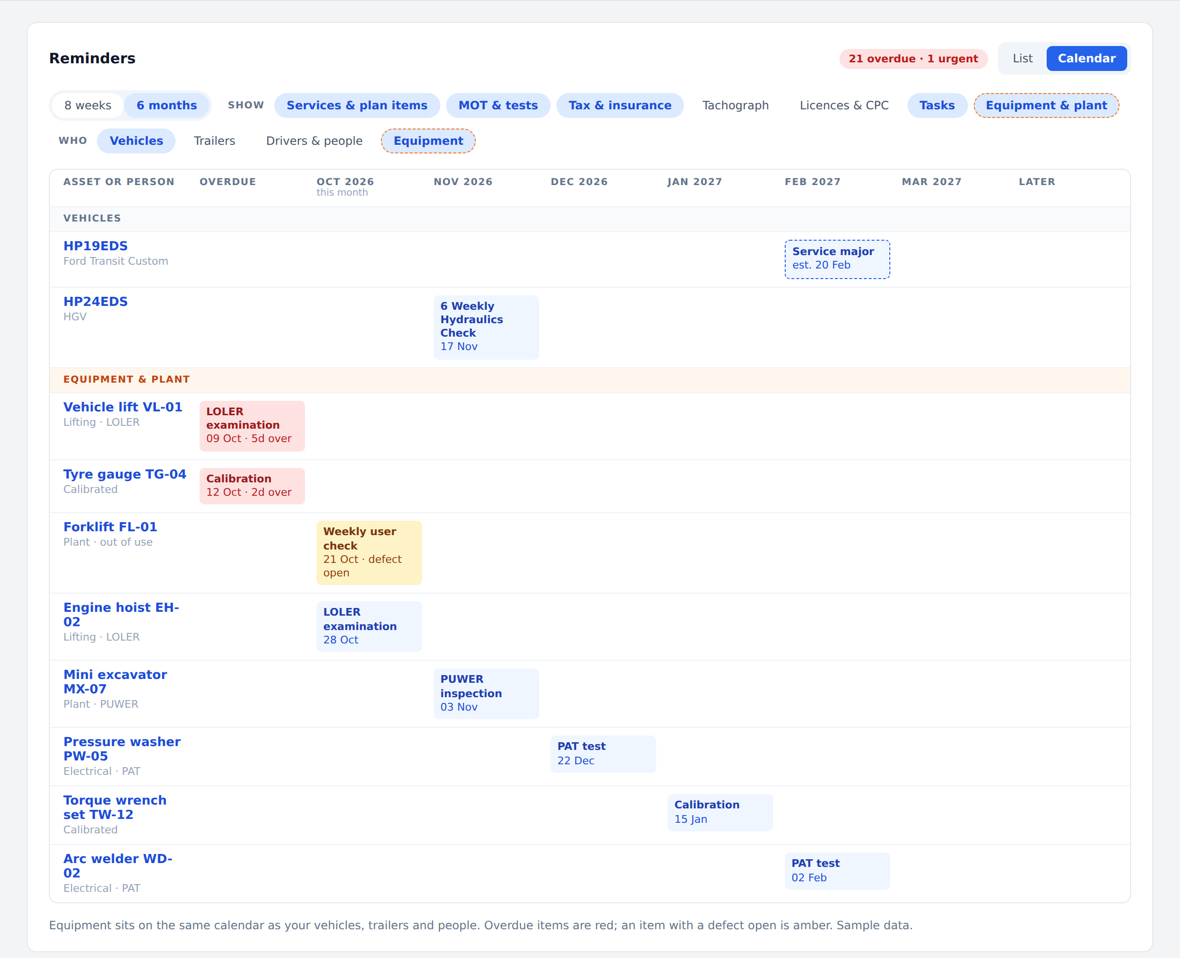Open 6 Weekly Hydraulics Check card
Image resolution: width=1180 pixels, height=958 pixels.
(486, 327)
